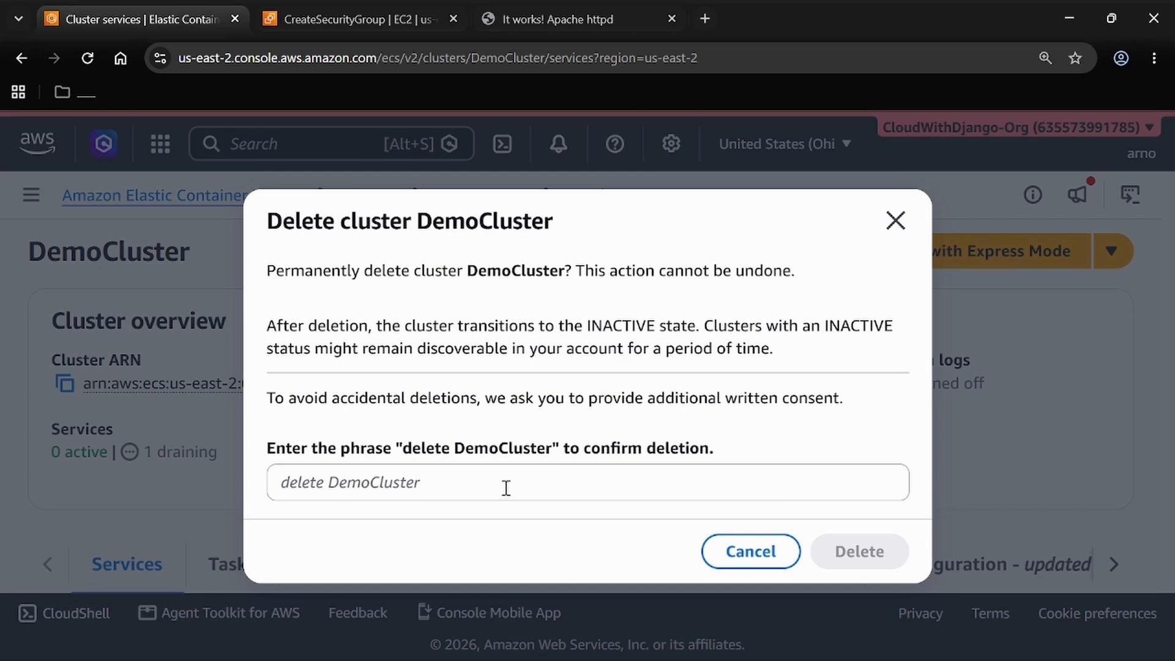Screen dimensions: 1175x661
Task: Focus the delete DemoCluster confirmation field
Action: click(x=587, y=482)
